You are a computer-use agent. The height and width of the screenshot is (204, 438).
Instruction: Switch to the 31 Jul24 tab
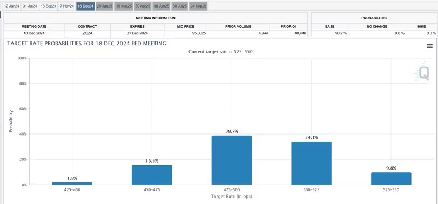tap(30, 6)
